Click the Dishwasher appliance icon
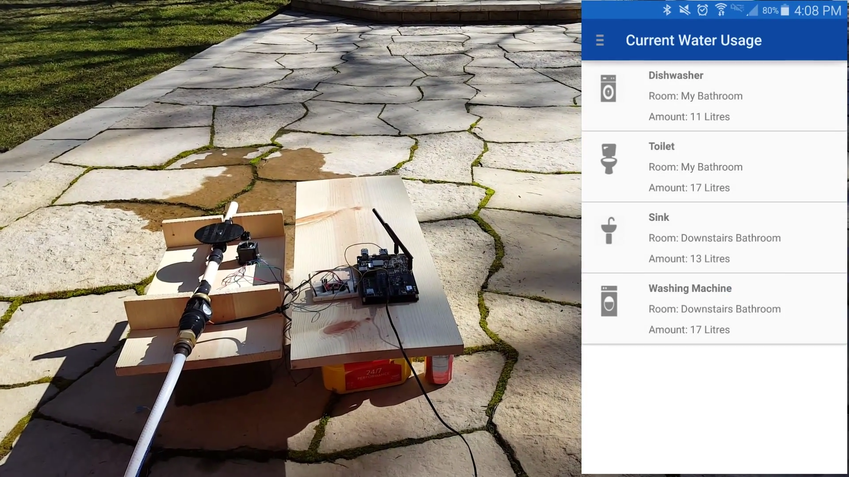 pyautogui.click(x=608, y=89)
